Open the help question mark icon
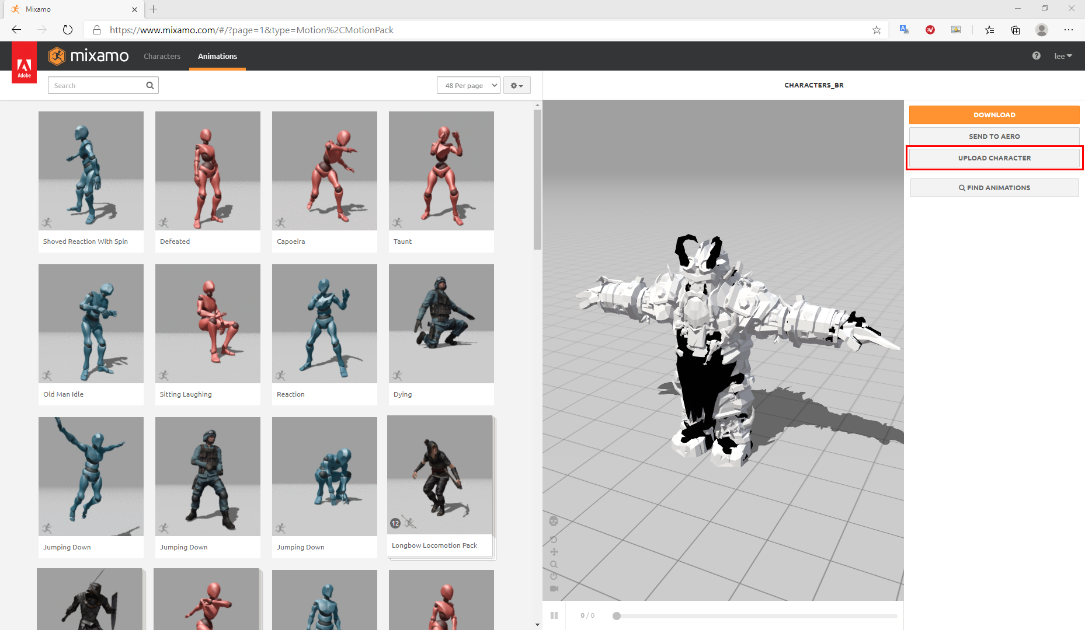 [x=1037, y=56]
